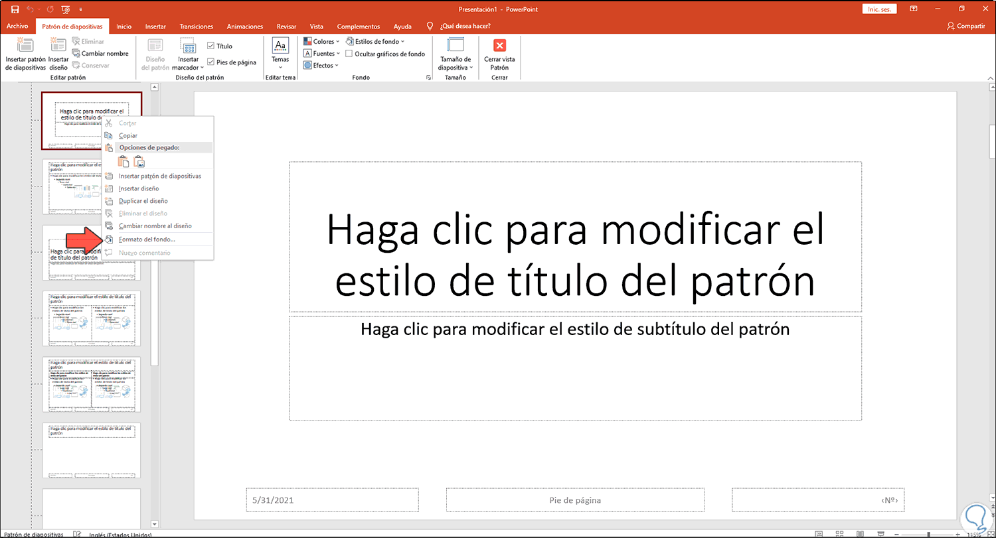Choose Insertar patrón de diapositivas in context menu
996x538 pixels.
(158, 176)
